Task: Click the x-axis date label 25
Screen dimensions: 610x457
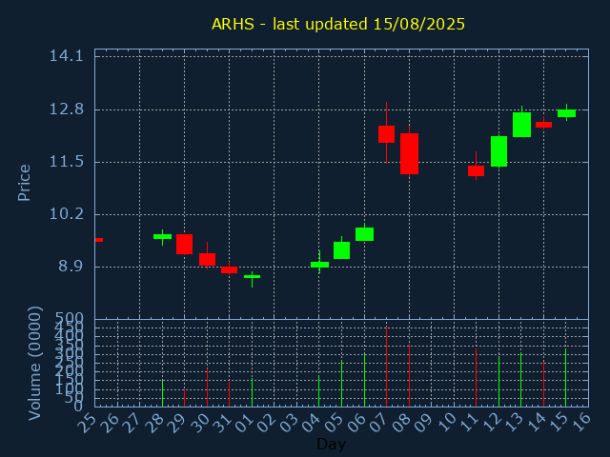Action: [87, 423]
